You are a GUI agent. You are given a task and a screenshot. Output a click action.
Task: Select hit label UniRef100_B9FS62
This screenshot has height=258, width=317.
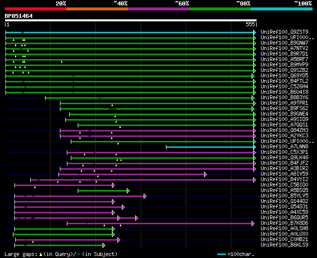(x=284, y=108)
